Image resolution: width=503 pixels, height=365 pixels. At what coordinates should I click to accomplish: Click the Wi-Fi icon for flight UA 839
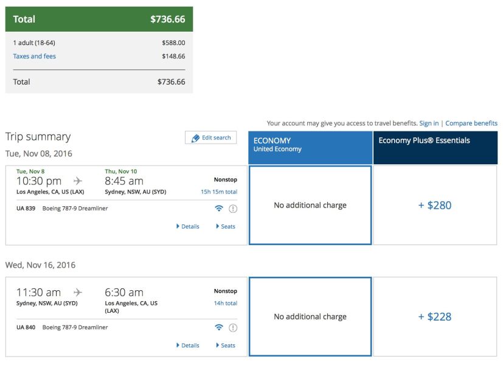pos(219,209)
